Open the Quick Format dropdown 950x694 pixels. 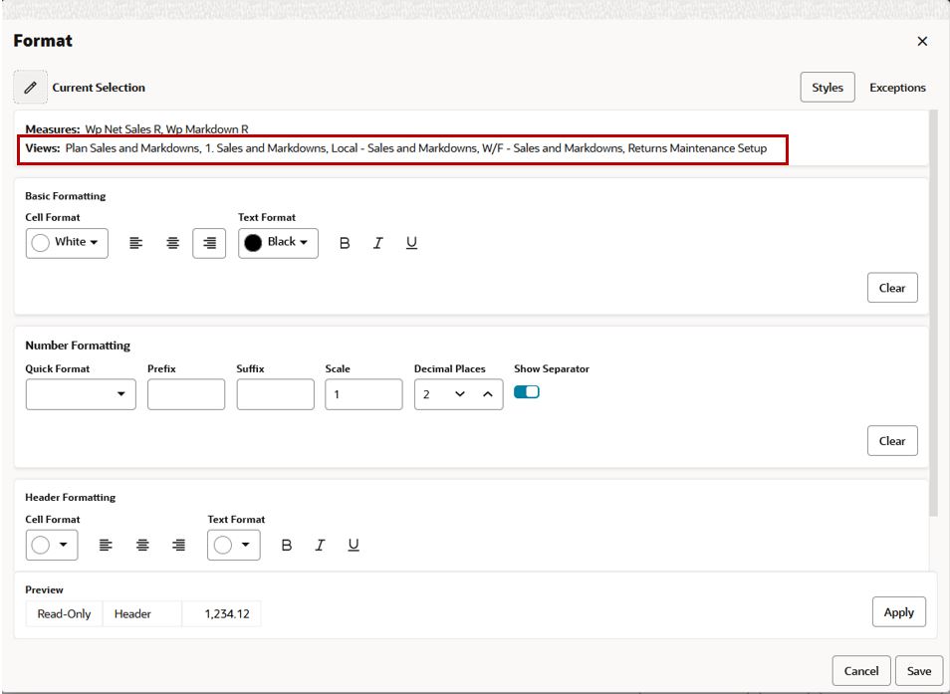coord(81,394)
